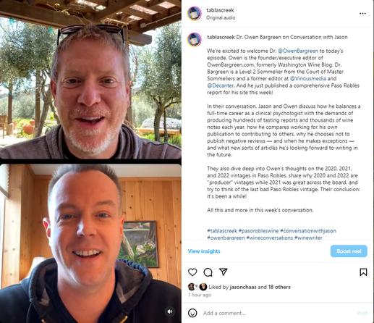Viewport: 374px width, 323px height.
Task: Open the @Decanter mention link
Action: pos(221,85)
